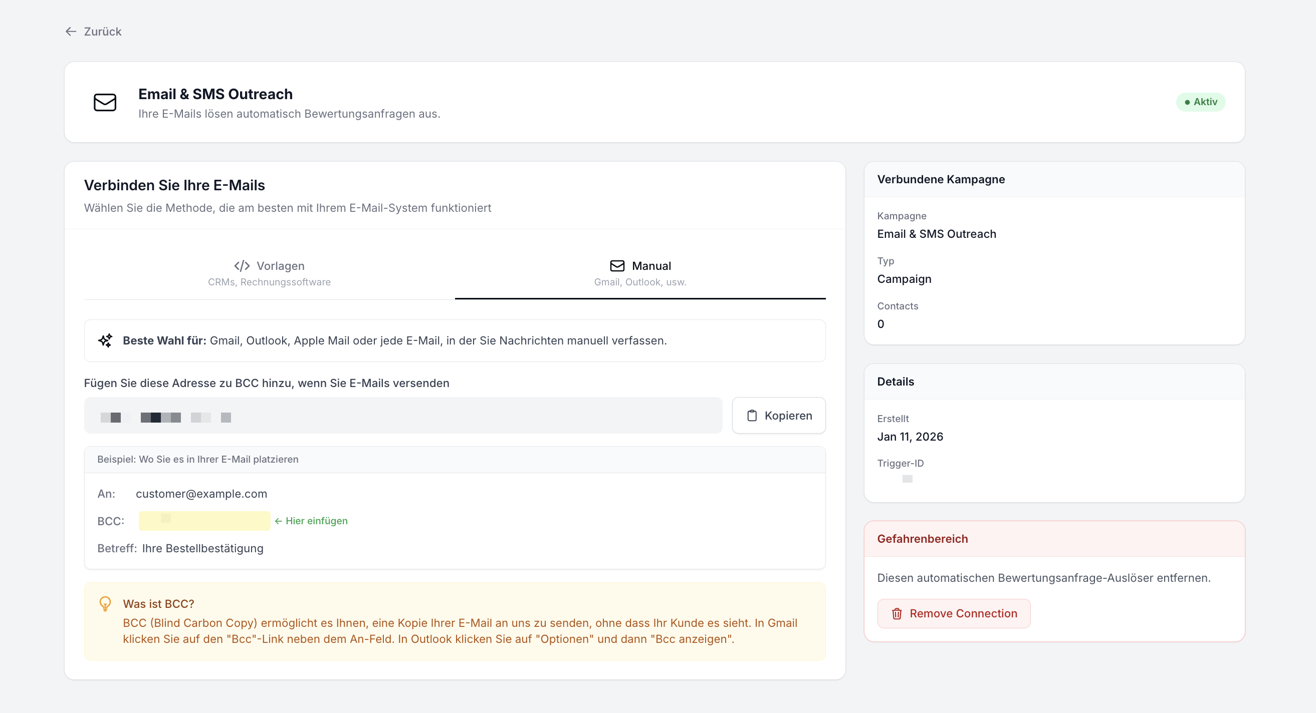Click the Remove Connection button
Screen dimensions: 1316x713
pyautogui.click(x=953, y=613)
